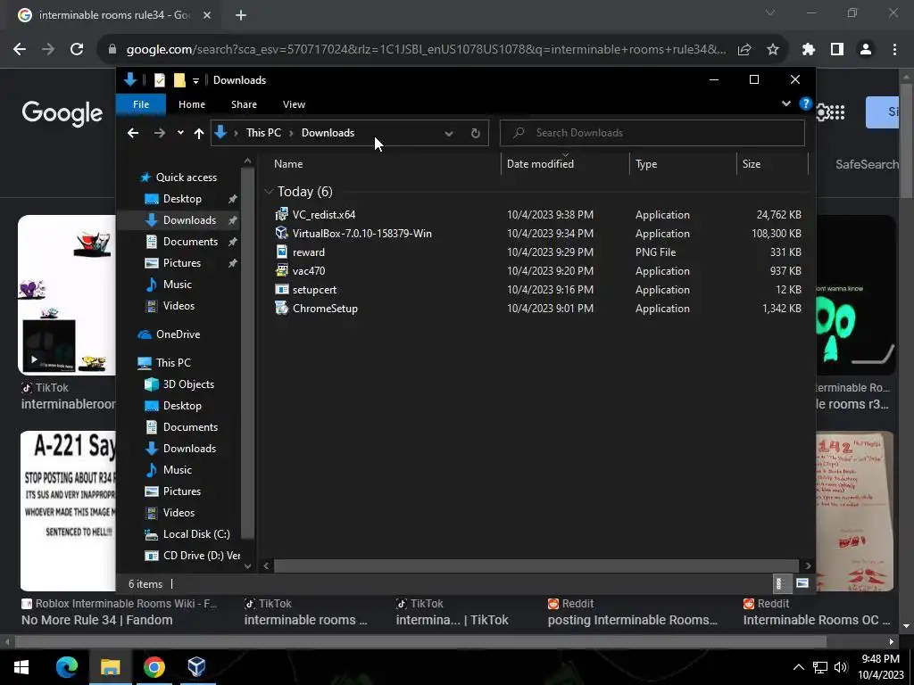Viewport: 914px width, 685px height.
Task: Select the reward PNG file icon
Action: pyautogui.click(x=281, y=252)
